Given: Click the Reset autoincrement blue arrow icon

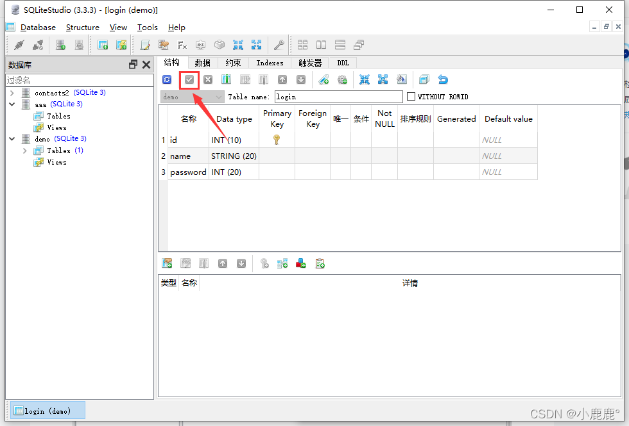Looking at the screenshot, I should click(443, 79).
